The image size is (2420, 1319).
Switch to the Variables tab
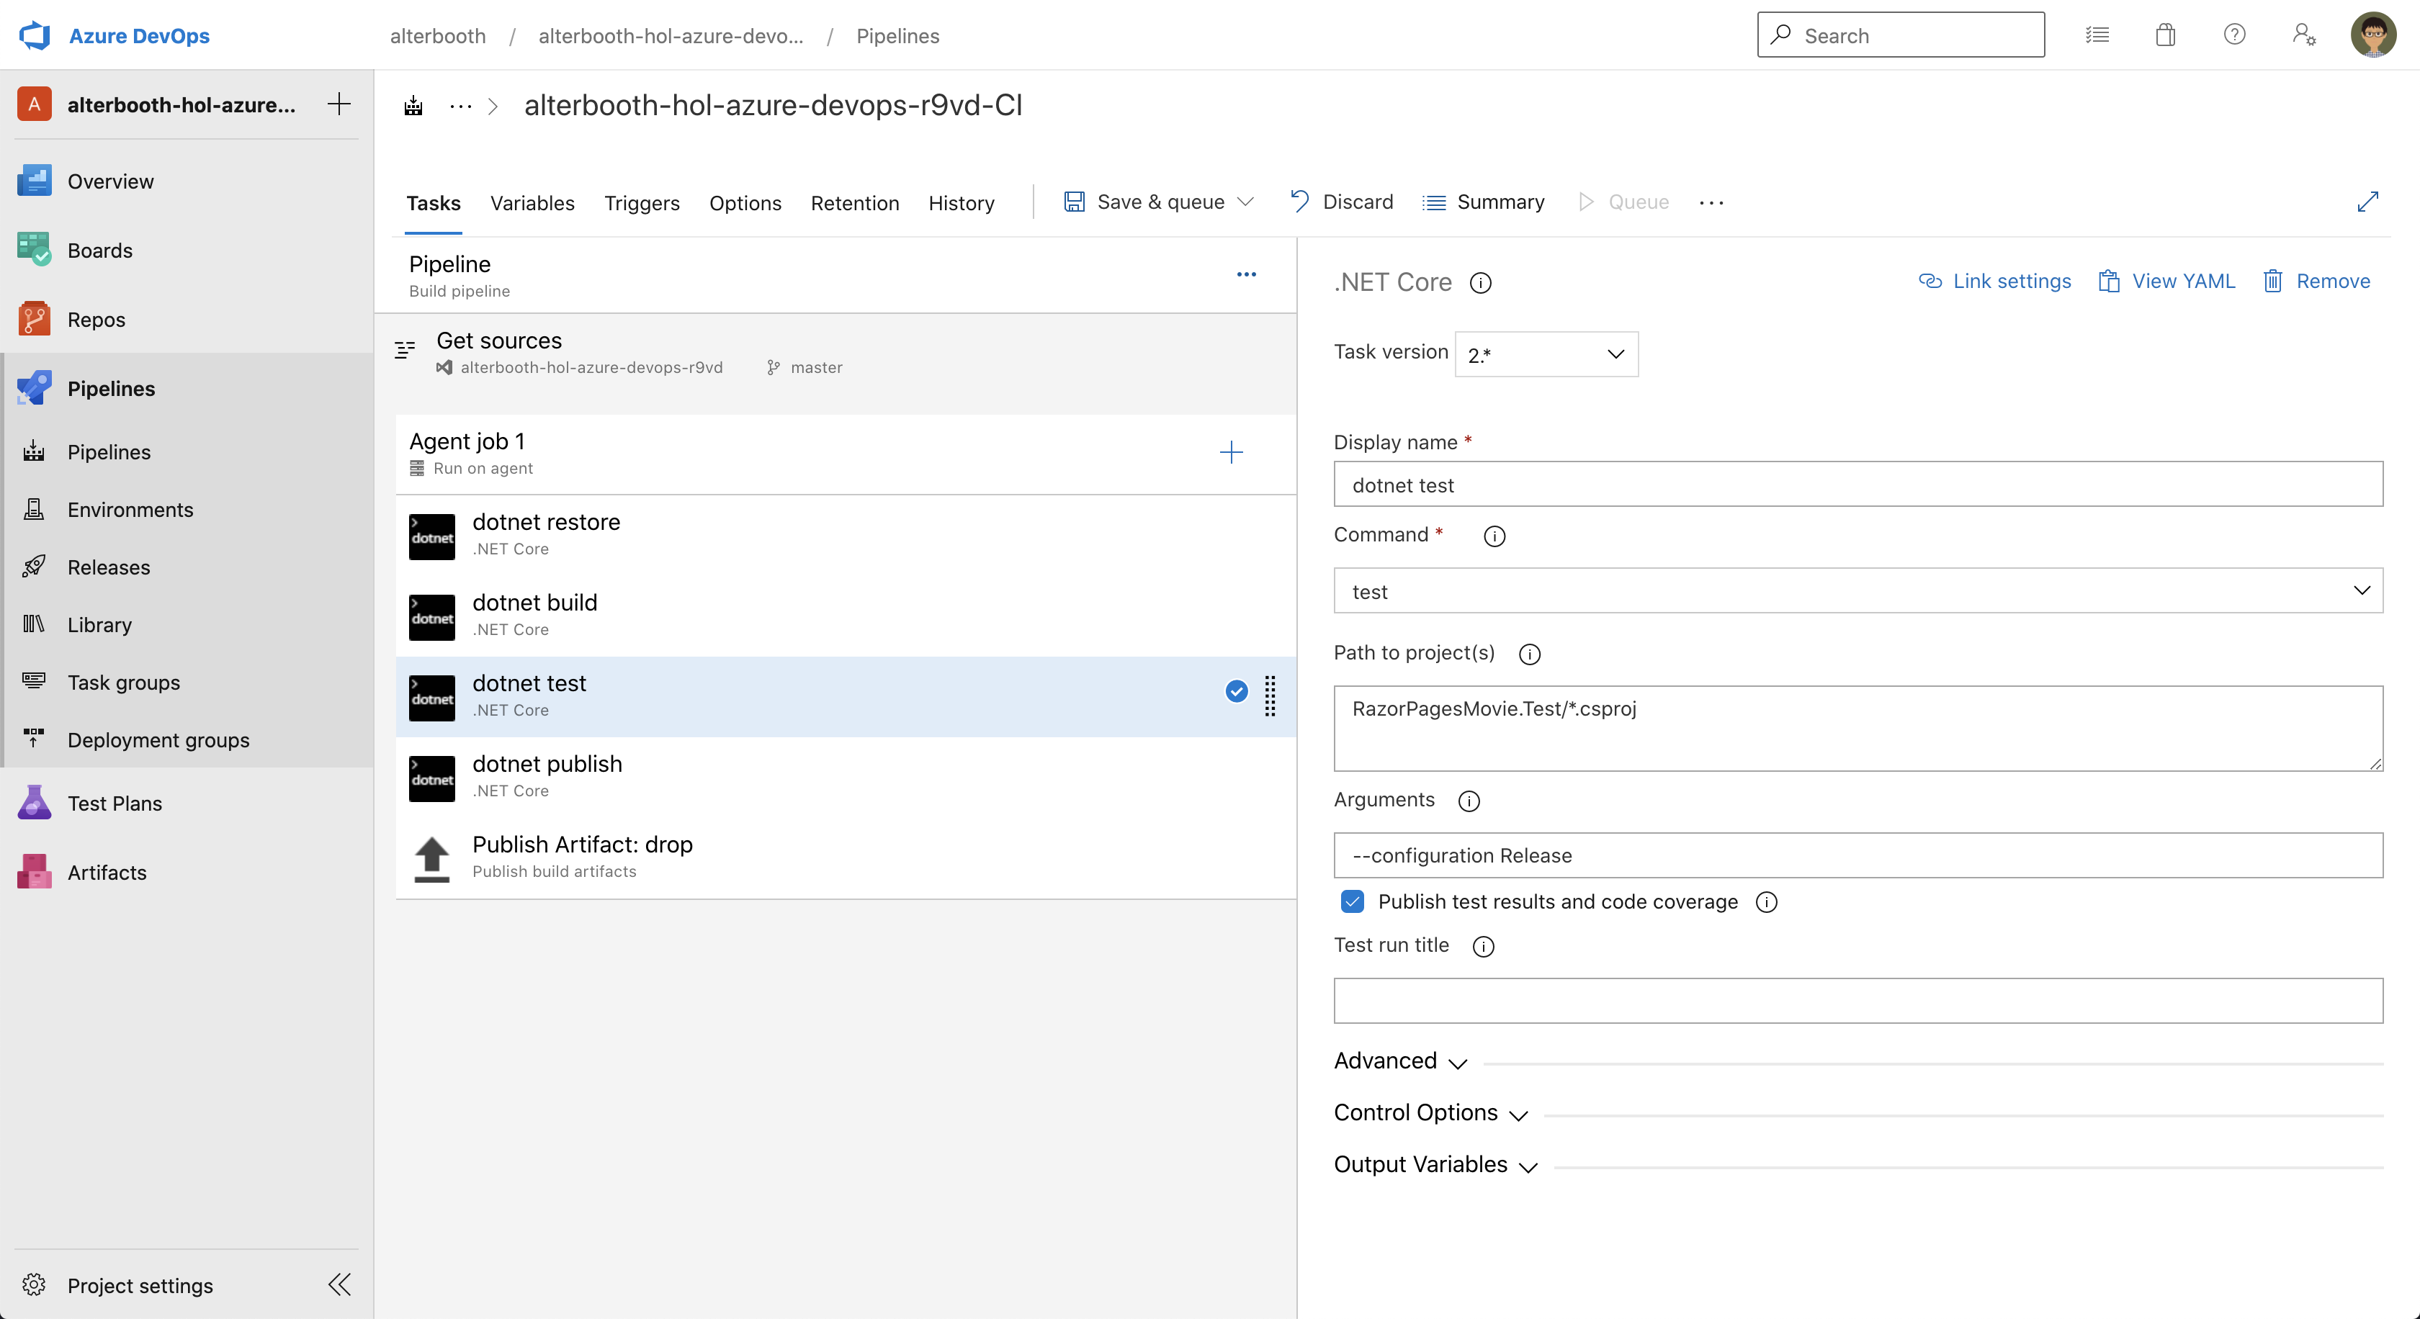(x=532, y=203)
